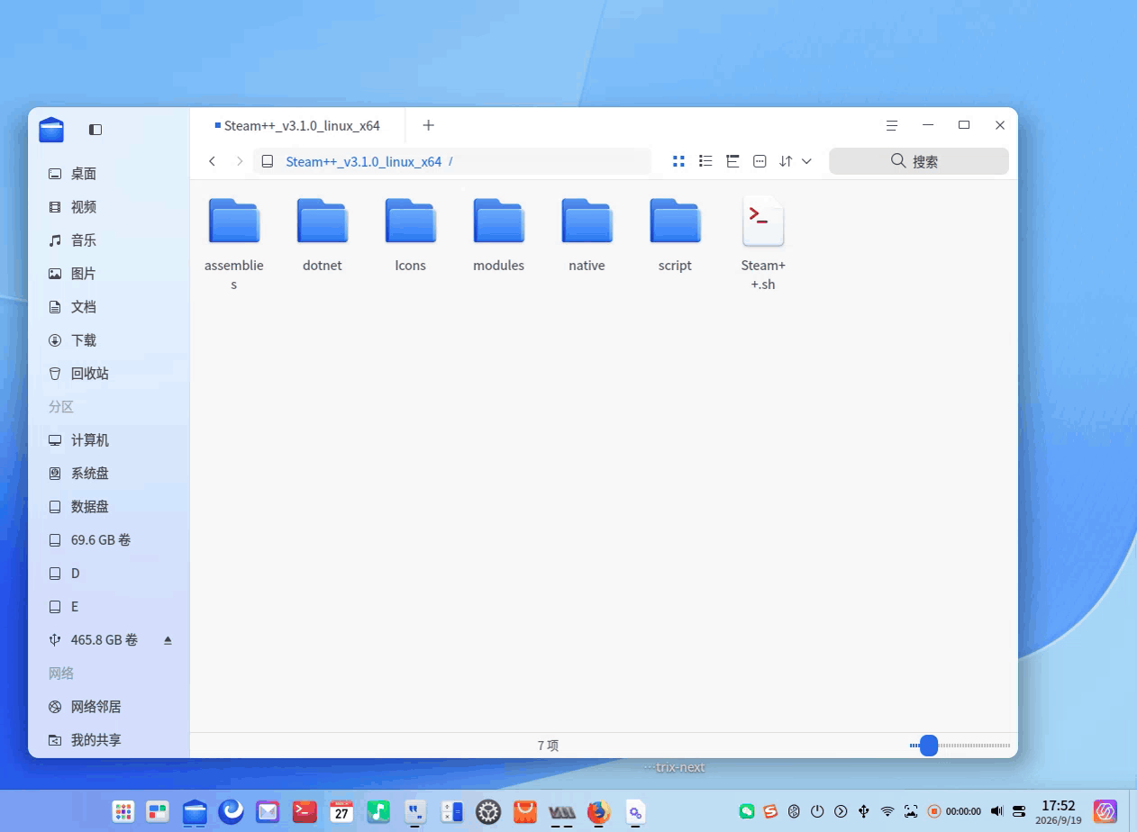Toggle the sidebar visibility button

(x=96, y=130)
